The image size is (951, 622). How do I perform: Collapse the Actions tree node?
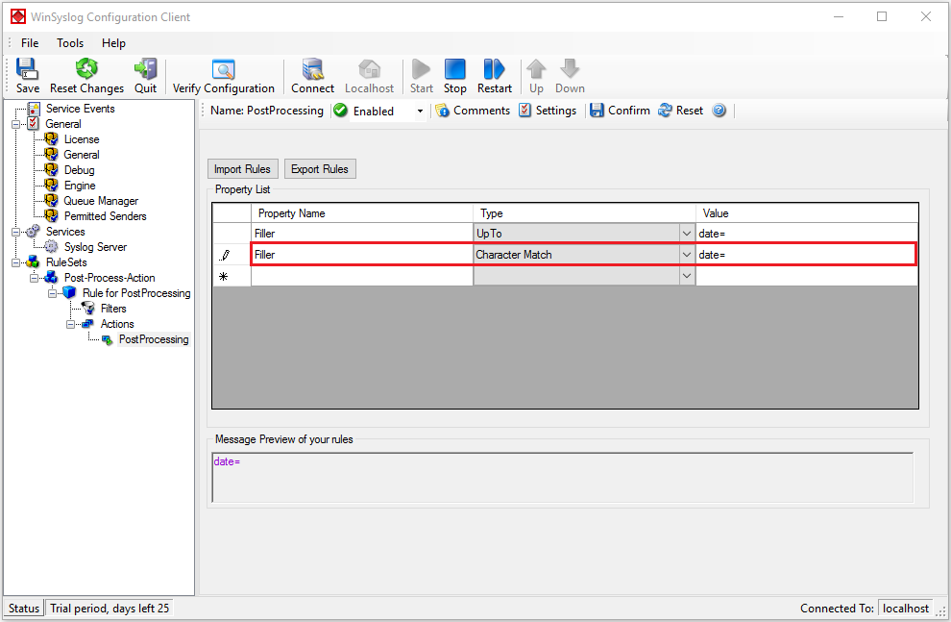coord(70,324)
